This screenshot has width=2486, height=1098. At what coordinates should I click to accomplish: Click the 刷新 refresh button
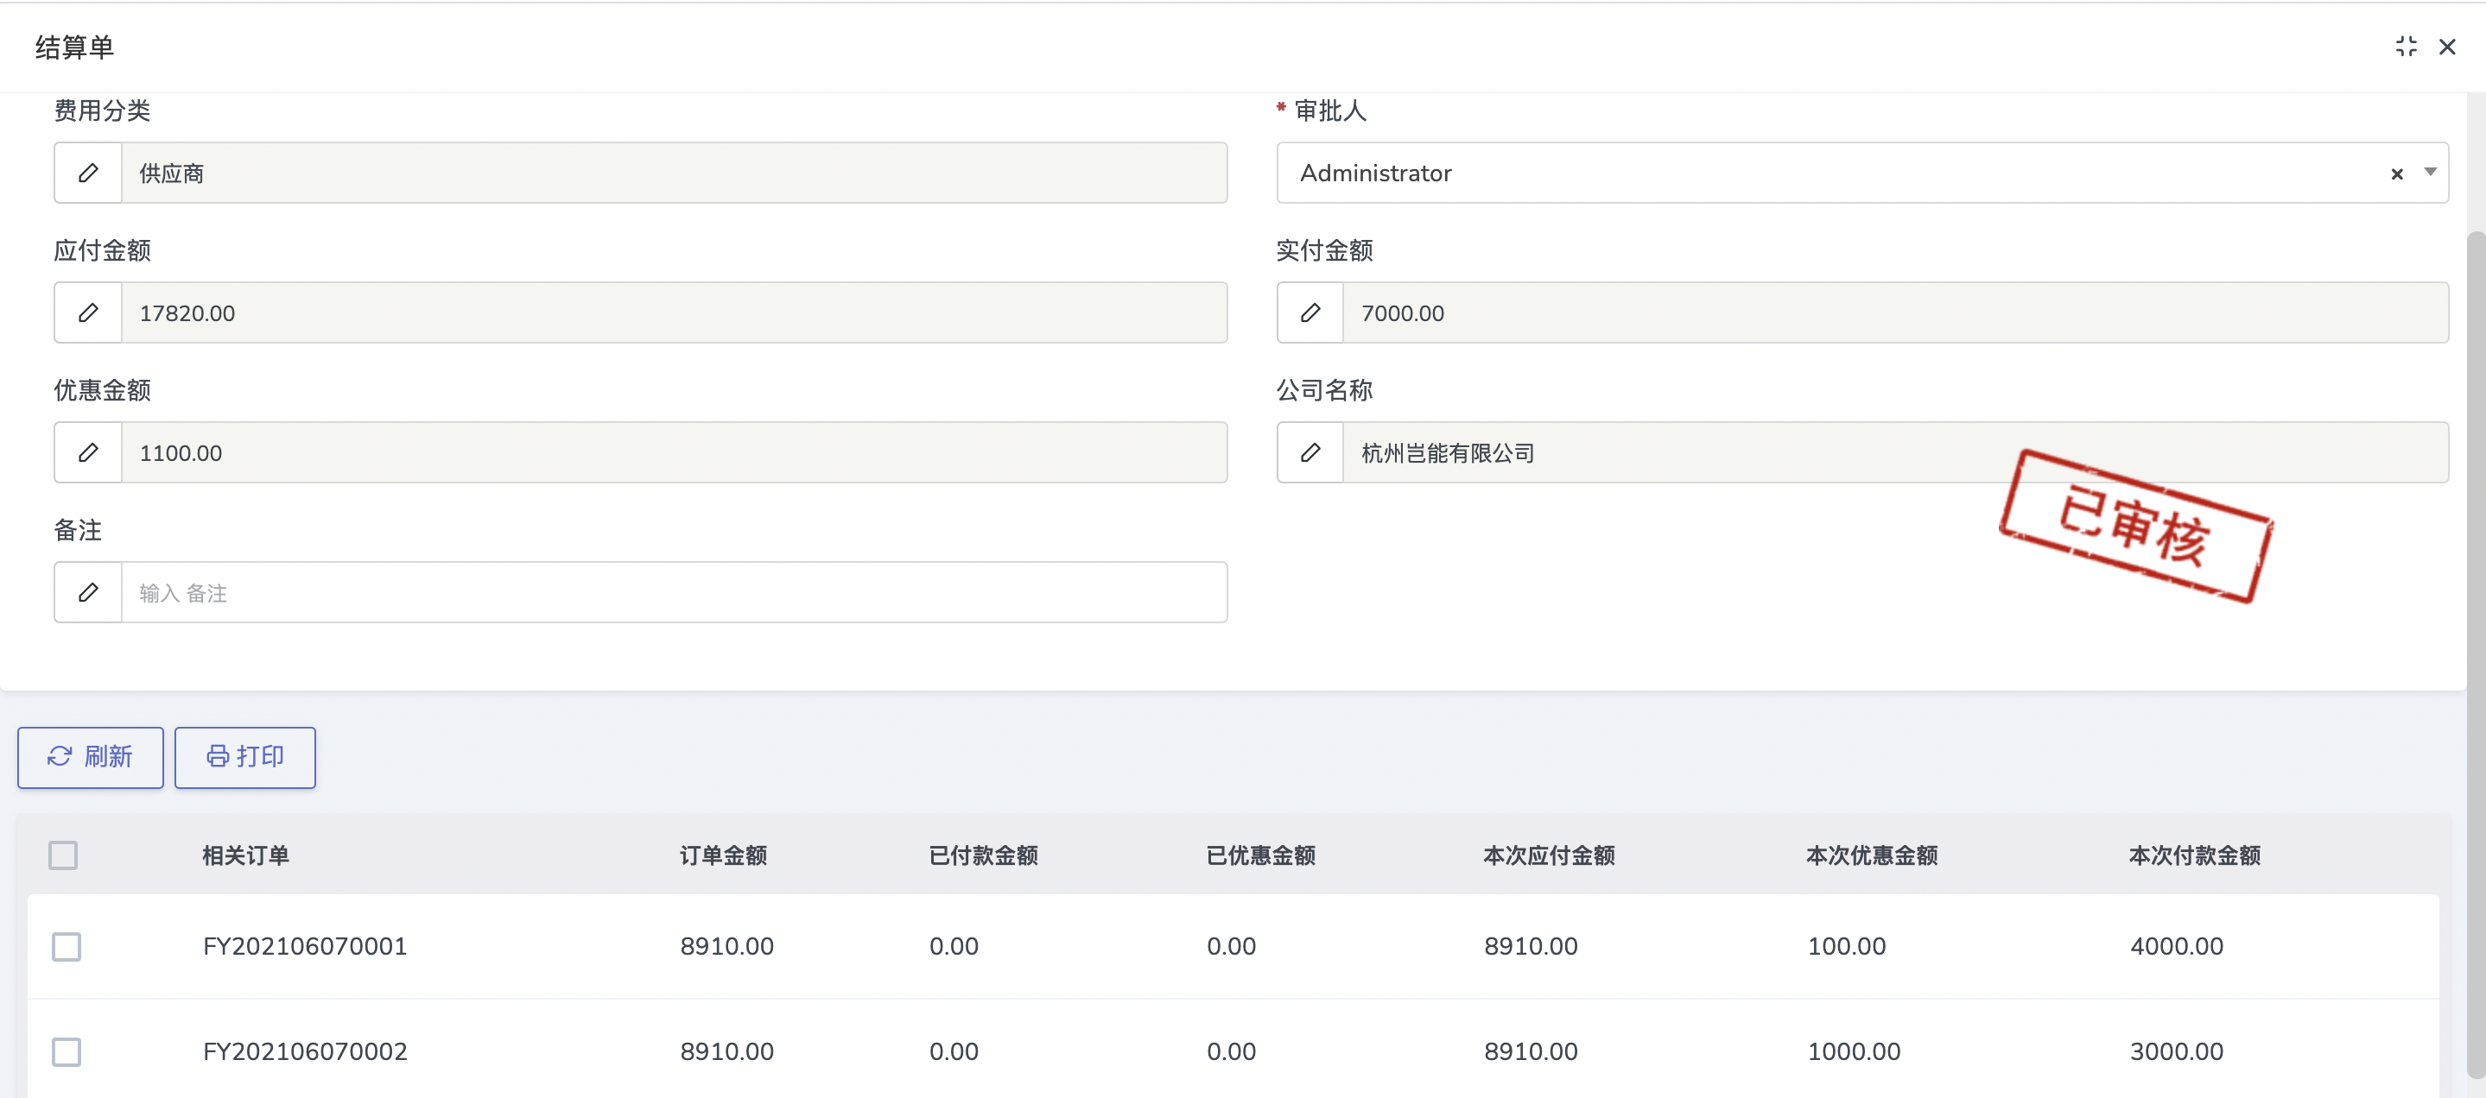pyautogui.click(x=90, y=757)
